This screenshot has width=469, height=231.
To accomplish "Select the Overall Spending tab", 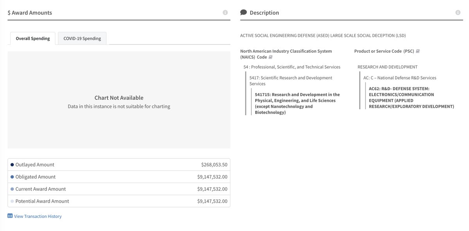I will (33, 38).
